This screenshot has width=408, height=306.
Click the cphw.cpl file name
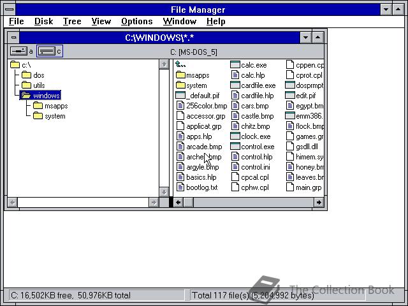coord(255,187)
